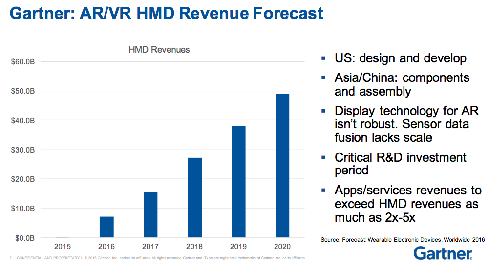Select the 2019 year label
The height and width of the screenshot is (268, 489).
238,247
